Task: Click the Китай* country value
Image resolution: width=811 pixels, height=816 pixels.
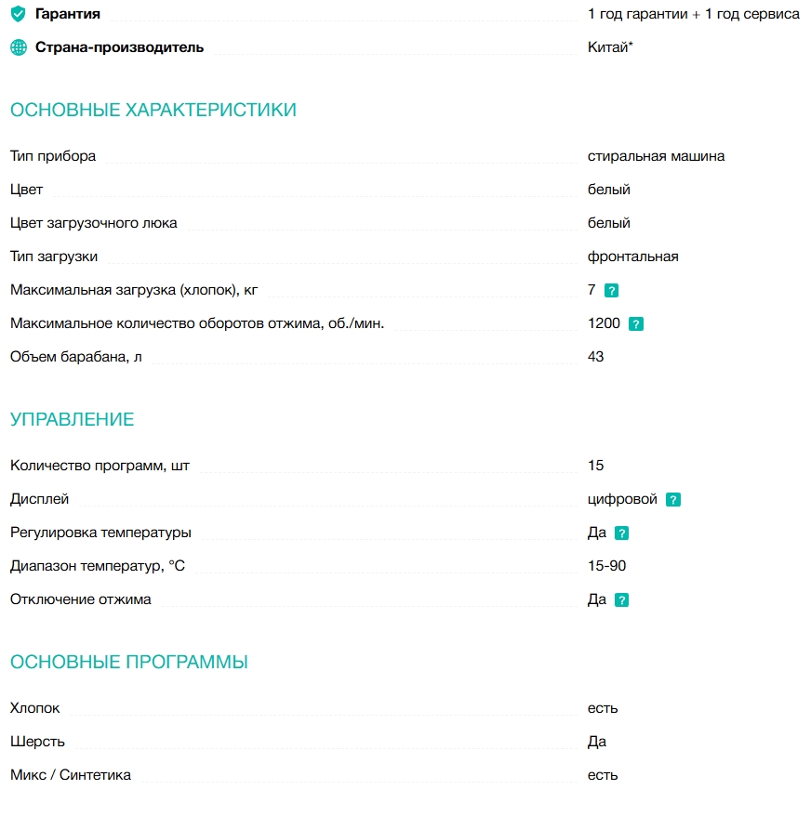Action: tap(611, 47)
